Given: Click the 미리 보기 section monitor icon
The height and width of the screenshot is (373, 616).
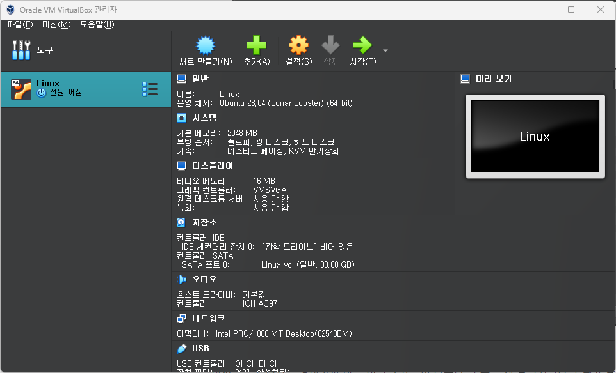Looking at the screenshot, I should click(465, 79).
